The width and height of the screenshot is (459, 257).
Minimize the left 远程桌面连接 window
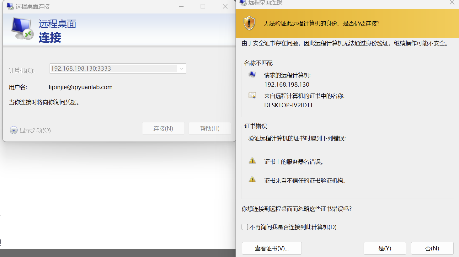[x=181, y=7]
